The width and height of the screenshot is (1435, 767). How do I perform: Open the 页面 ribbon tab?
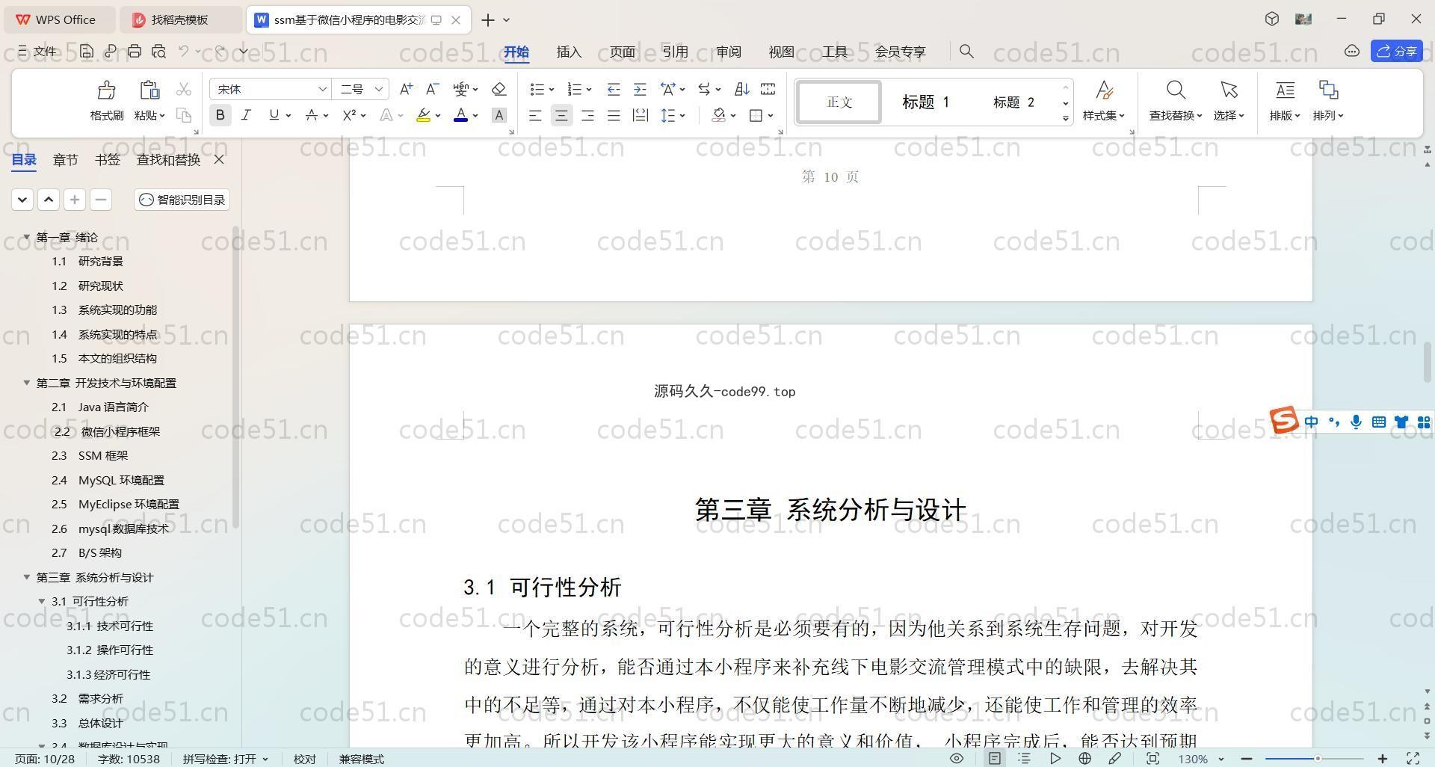tap(622, 52)
